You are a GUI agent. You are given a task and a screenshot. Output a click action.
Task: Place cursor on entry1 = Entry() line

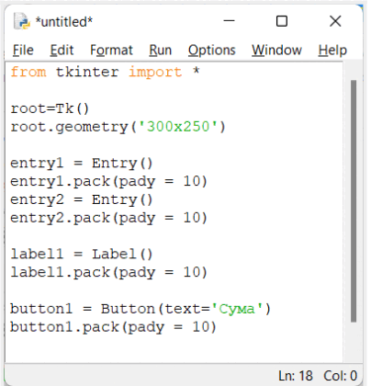coord(82,164)
